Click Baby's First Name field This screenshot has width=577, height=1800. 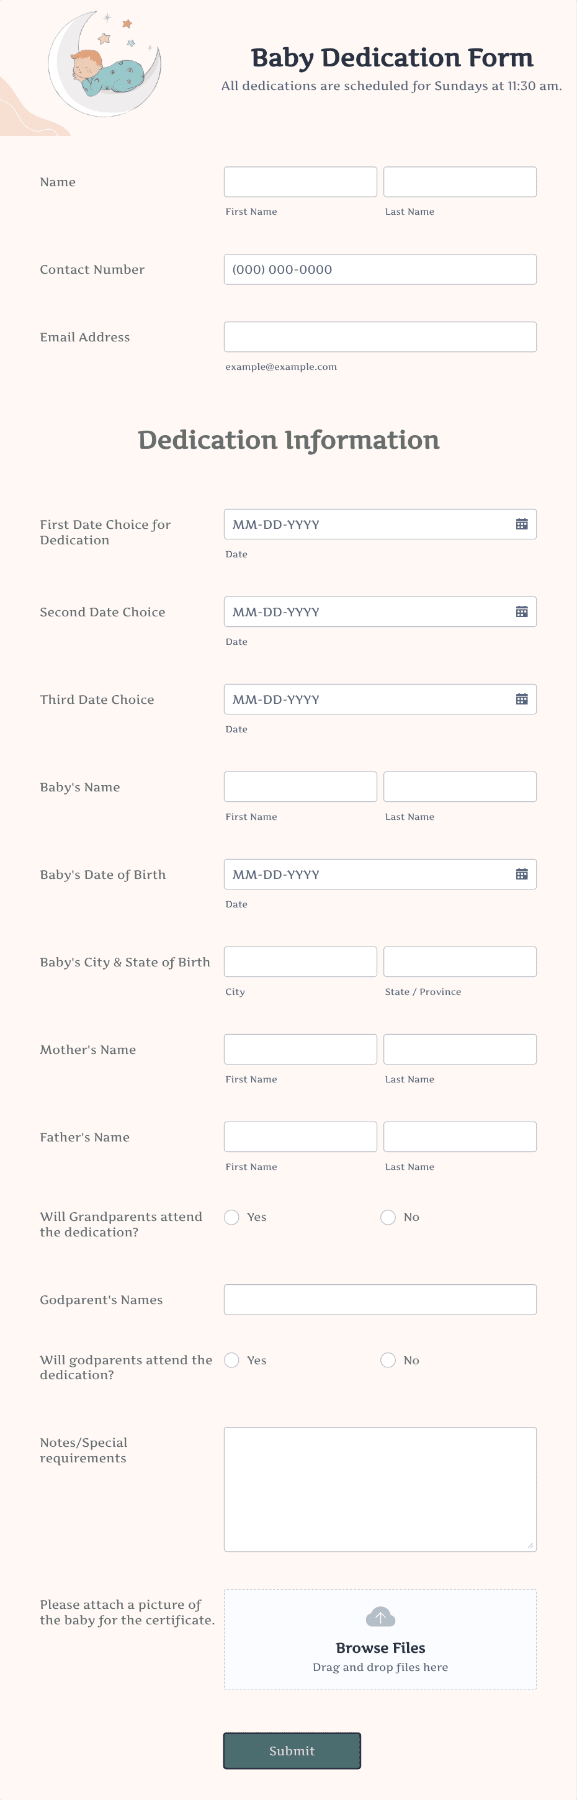coord(300,786)
